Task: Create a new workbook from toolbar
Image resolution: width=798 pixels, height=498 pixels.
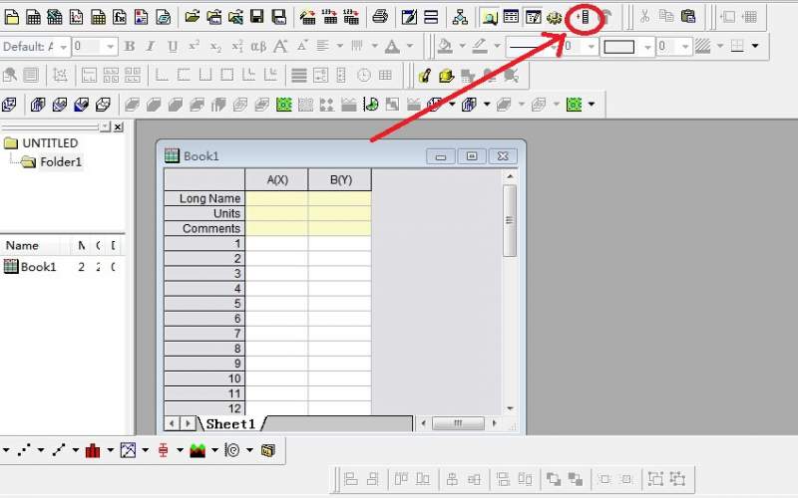Action: tap(33, 17)
